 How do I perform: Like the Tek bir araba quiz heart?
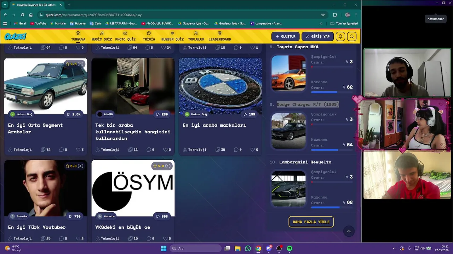[x=165, y=150]
